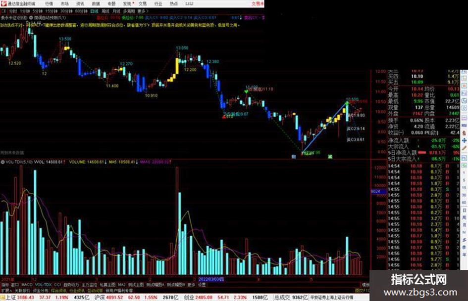The height and width of the screenshot is (301, 468).
Task: Open the 数据 menu
Action: click(x=96, y=3)
